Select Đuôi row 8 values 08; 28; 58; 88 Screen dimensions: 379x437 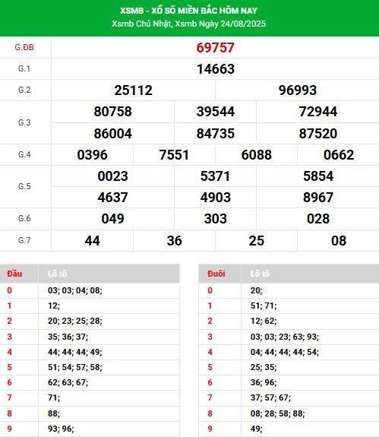[277, 413]
